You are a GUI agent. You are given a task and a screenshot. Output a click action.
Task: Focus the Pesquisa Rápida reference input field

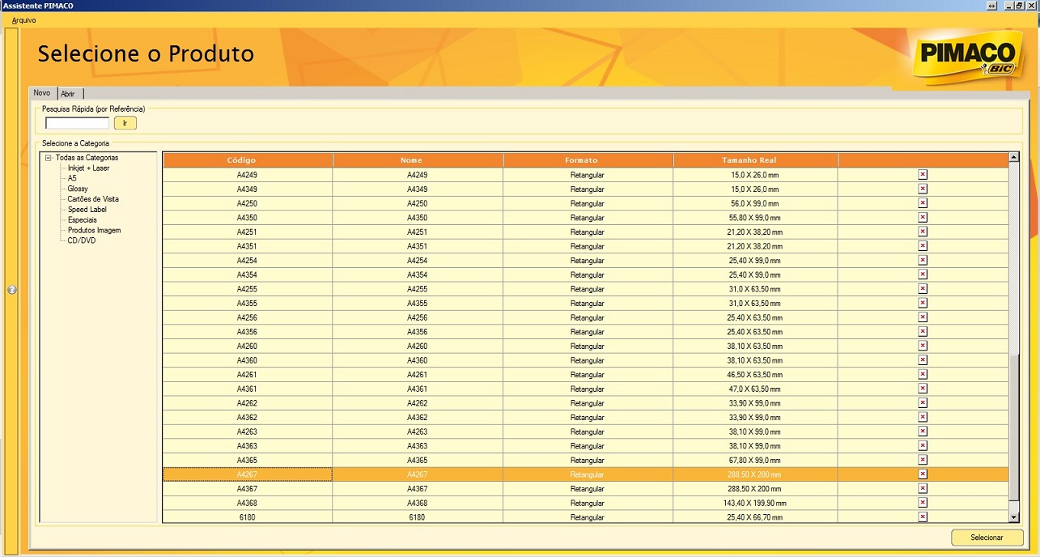78,123
